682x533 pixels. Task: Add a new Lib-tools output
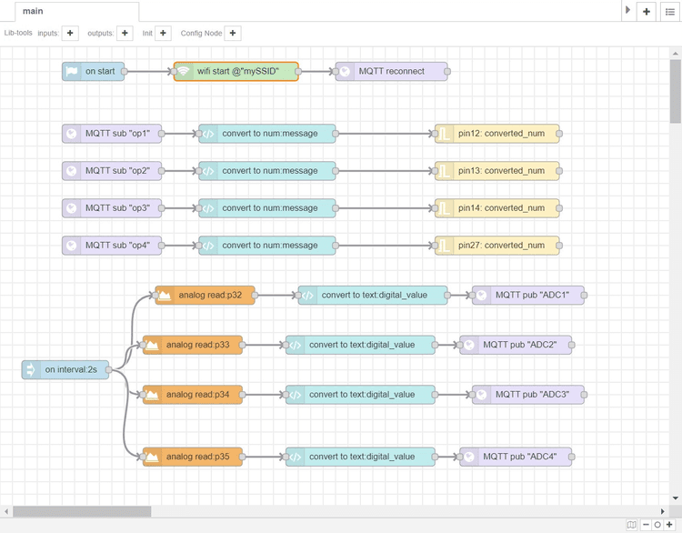(x=125, y=33)
